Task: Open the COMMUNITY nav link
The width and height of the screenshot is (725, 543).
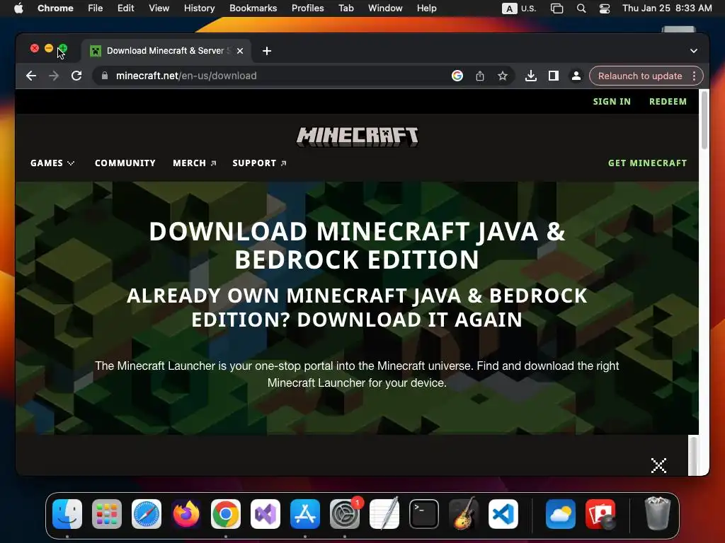Action: pos(125,163)
